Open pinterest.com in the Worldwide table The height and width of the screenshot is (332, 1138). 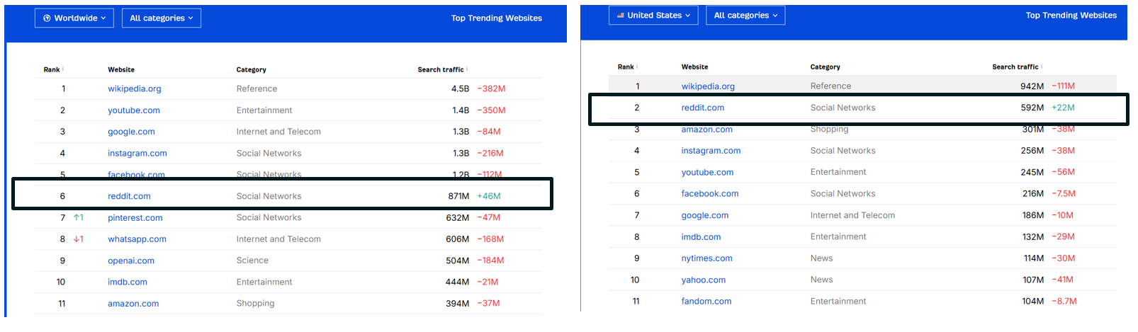click(135, 218)
